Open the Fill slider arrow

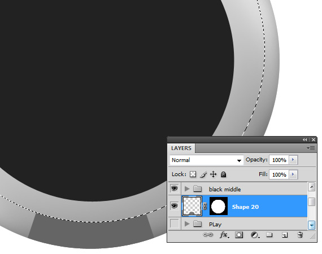tap(293, 174)
